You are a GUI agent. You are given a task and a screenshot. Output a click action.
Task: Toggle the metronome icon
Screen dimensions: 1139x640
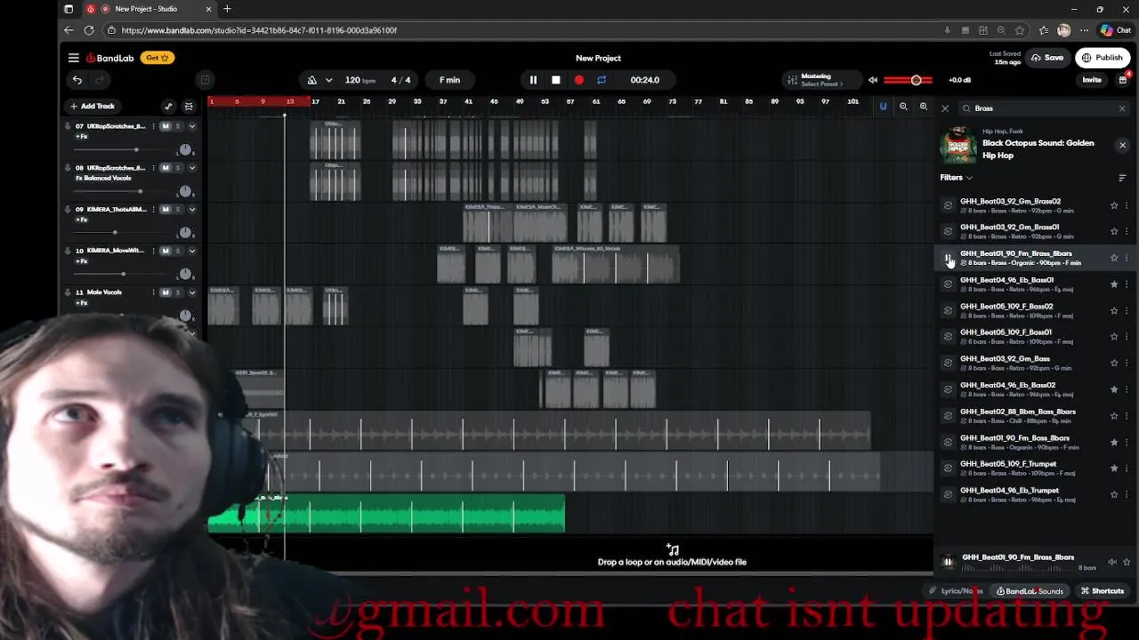pyautogui.click(x=312, y=80)
